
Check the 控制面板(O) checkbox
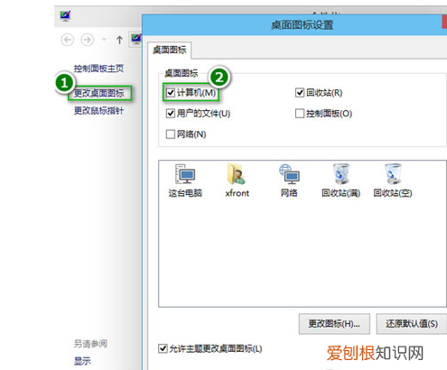tap(300, 114)
